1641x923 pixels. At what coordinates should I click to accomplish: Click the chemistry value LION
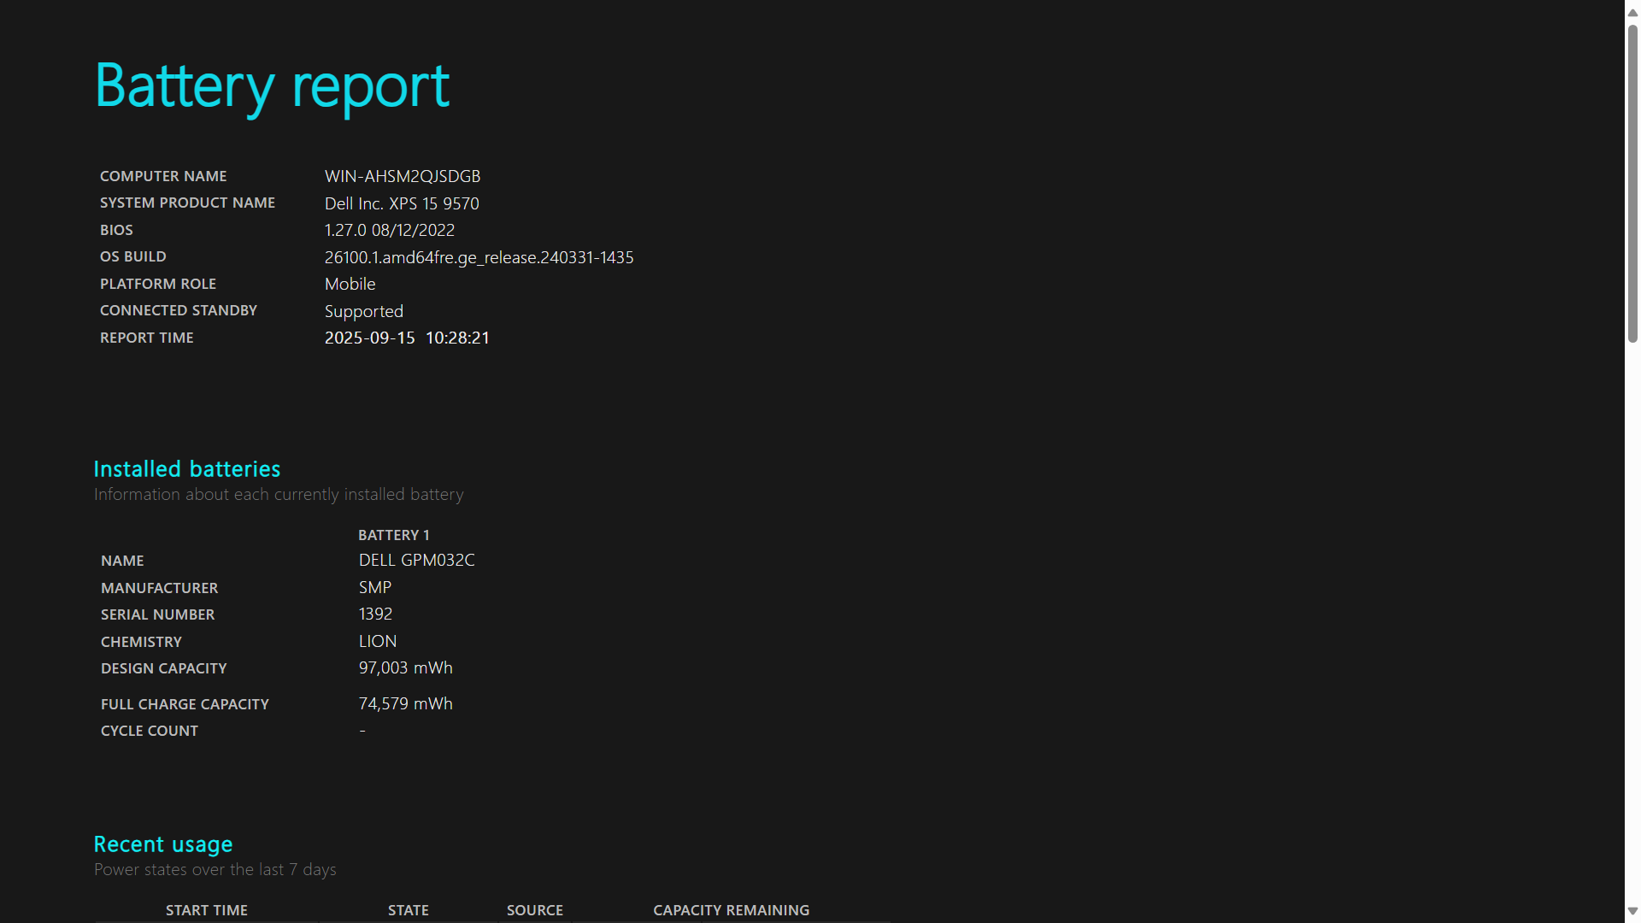tap(377, 641)
